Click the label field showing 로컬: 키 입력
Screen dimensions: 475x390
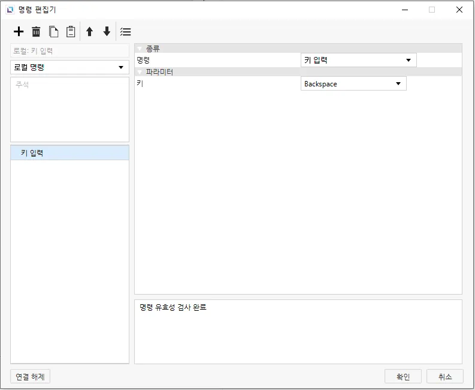click(x=69, y=51)
